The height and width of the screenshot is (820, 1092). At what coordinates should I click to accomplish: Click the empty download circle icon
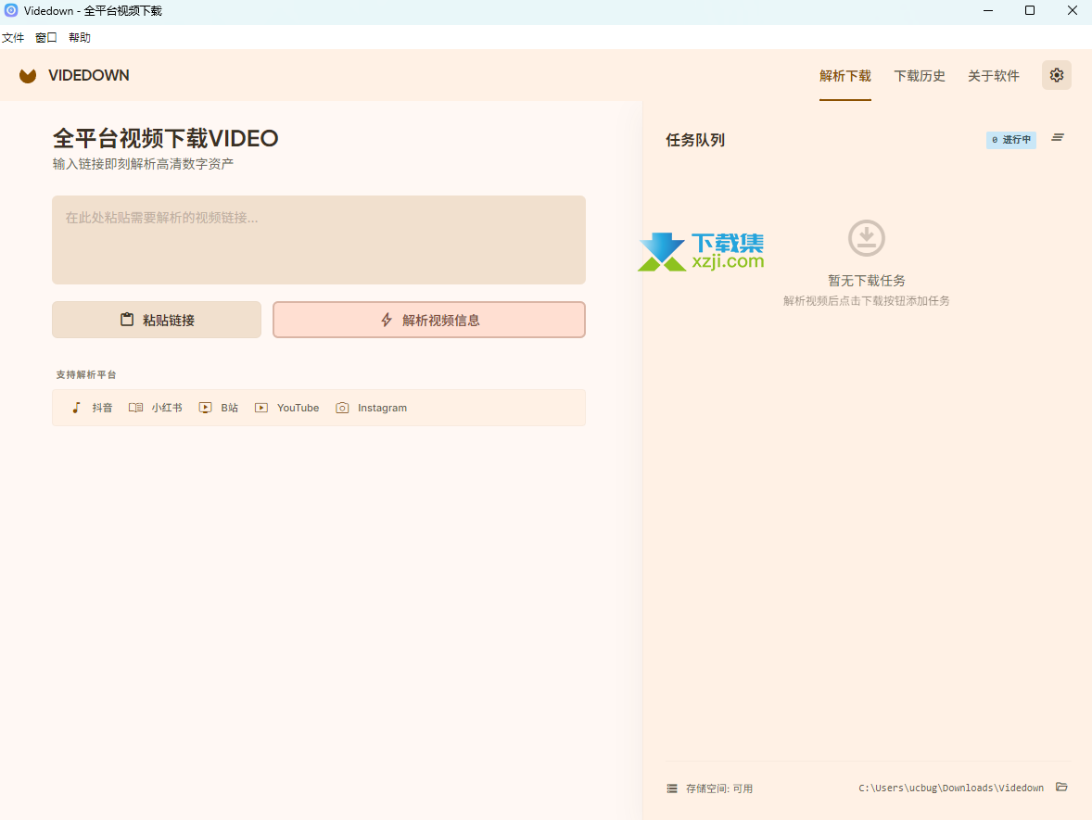[867, 238]
